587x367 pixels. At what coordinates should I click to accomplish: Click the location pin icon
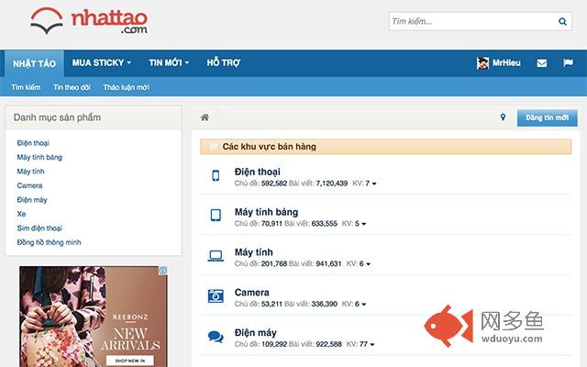pyautogui.click(x=503, y=117)
